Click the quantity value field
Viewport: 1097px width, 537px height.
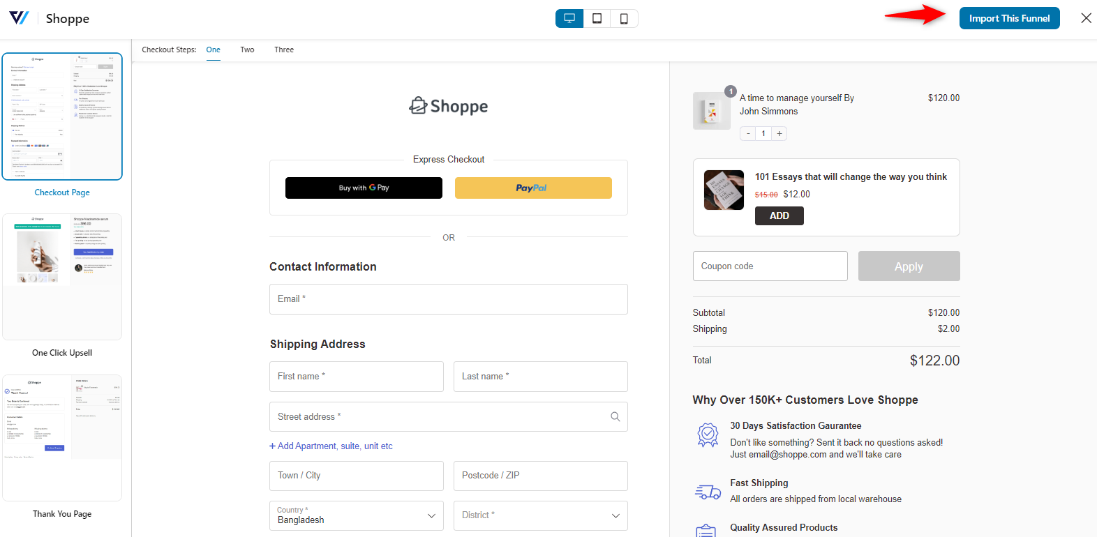(x=763, y=133)
